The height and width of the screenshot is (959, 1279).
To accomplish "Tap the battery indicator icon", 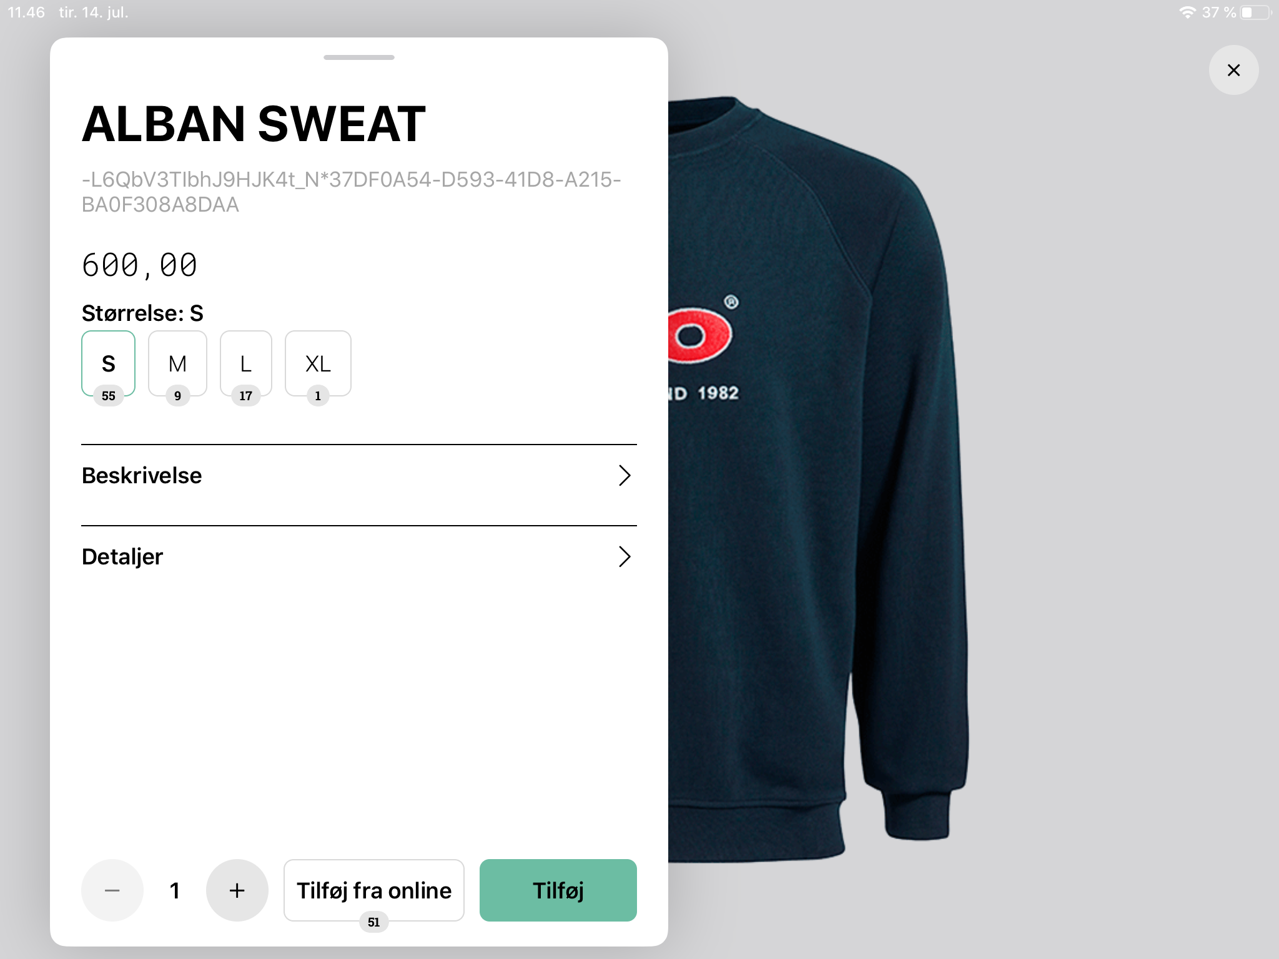I will click(1255, 12).
